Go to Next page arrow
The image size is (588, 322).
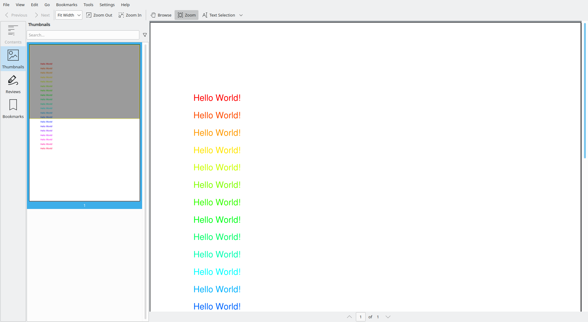click(42, 15)
